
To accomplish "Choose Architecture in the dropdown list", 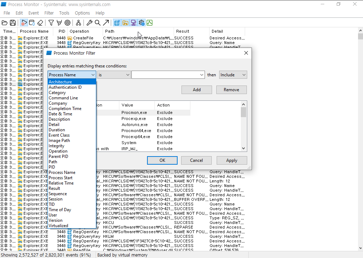I will tap(72, 82).
